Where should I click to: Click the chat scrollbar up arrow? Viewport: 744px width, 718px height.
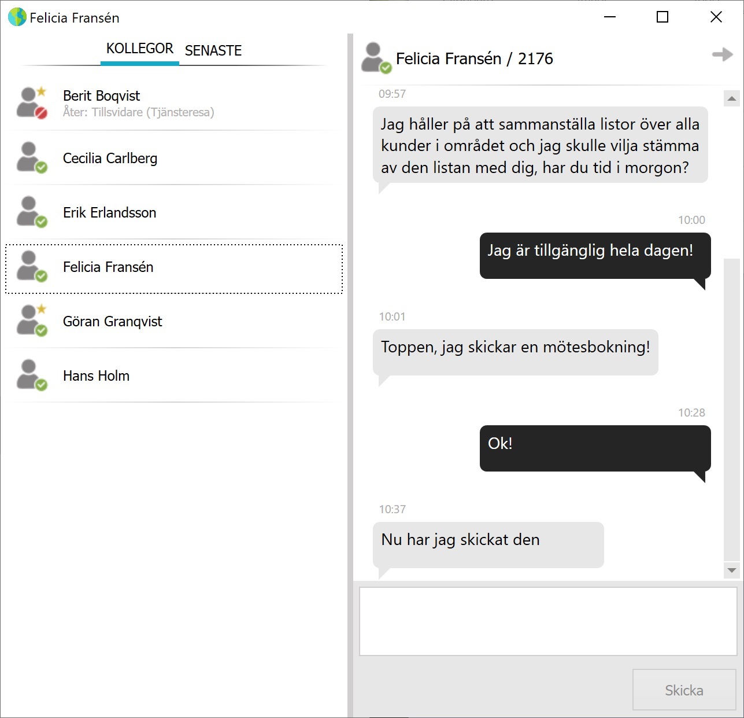(732, 98)
